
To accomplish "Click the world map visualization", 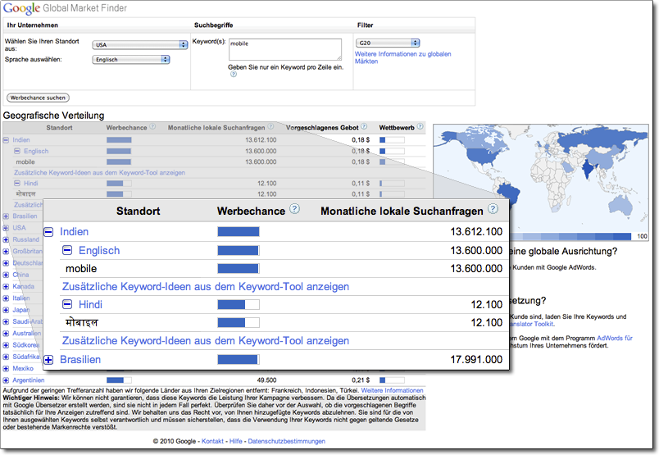I will 541,177.
